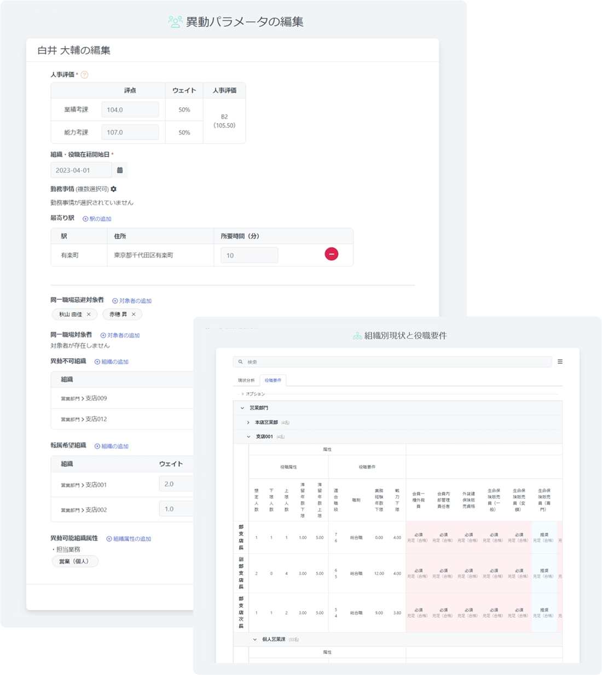Viewport: 602px width, 675px height.
Task: Click the 業務経験年数下限 value 12.00
Action: pyautogui.click(x=379, y=573)
